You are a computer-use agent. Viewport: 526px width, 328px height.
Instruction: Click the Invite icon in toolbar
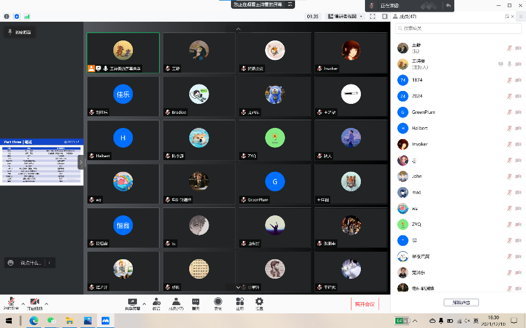point(156,303)
